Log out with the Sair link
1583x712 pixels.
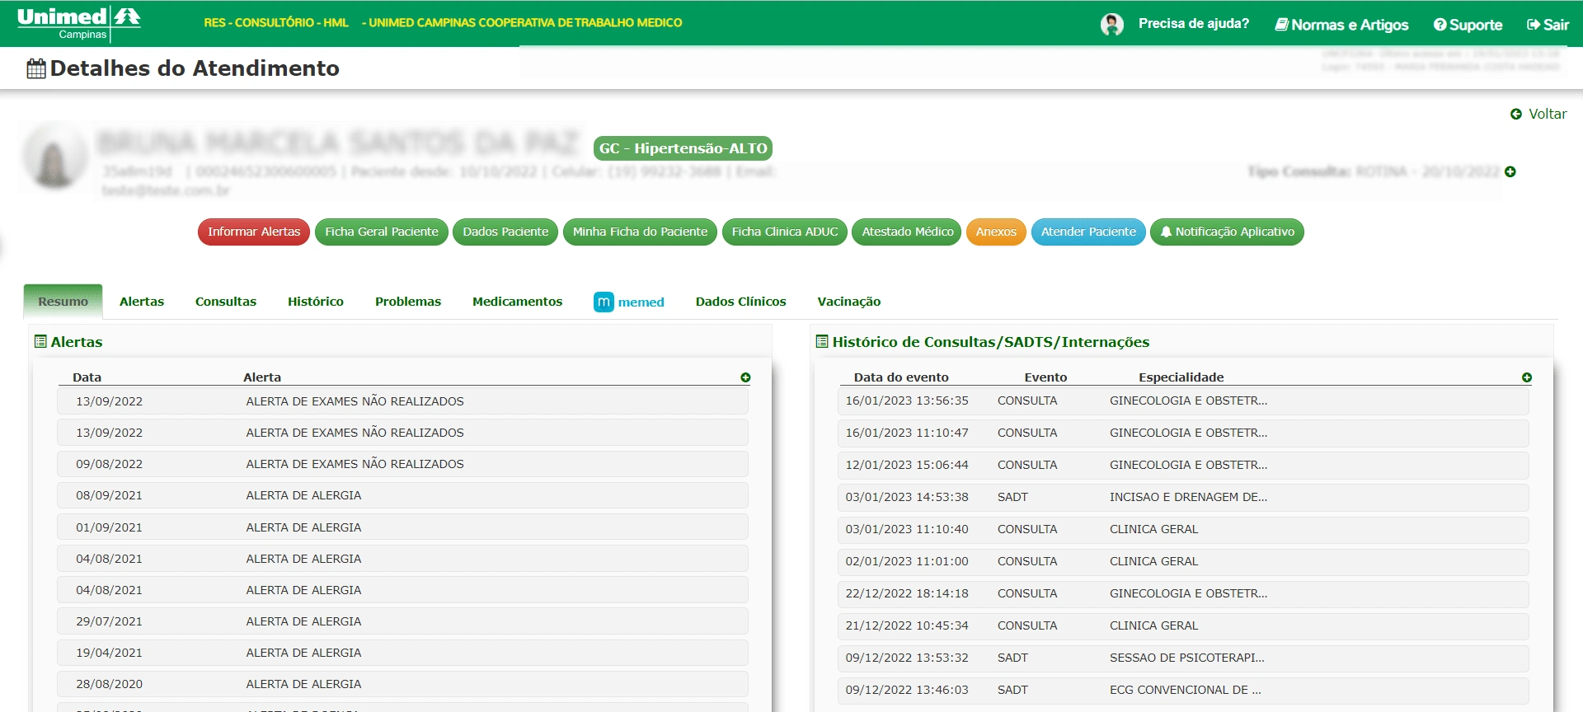1548,25
